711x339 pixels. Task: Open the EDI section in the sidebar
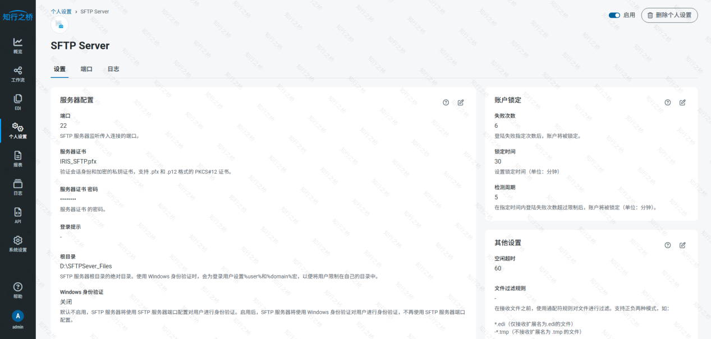click(x=17, y=101)
